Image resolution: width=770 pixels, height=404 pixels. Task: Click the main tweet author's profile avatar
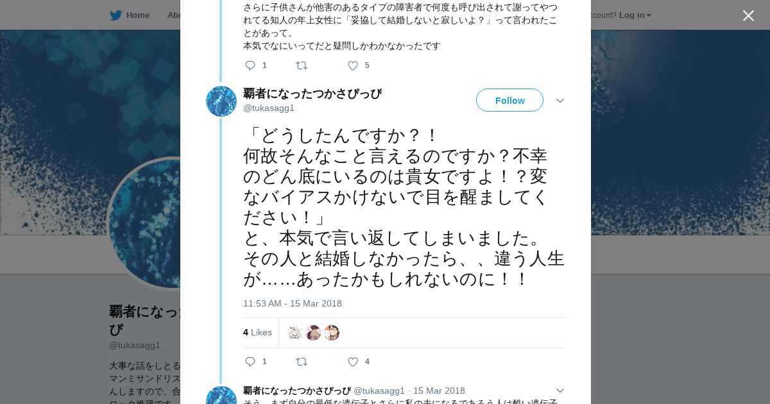(x=221, y=101)
